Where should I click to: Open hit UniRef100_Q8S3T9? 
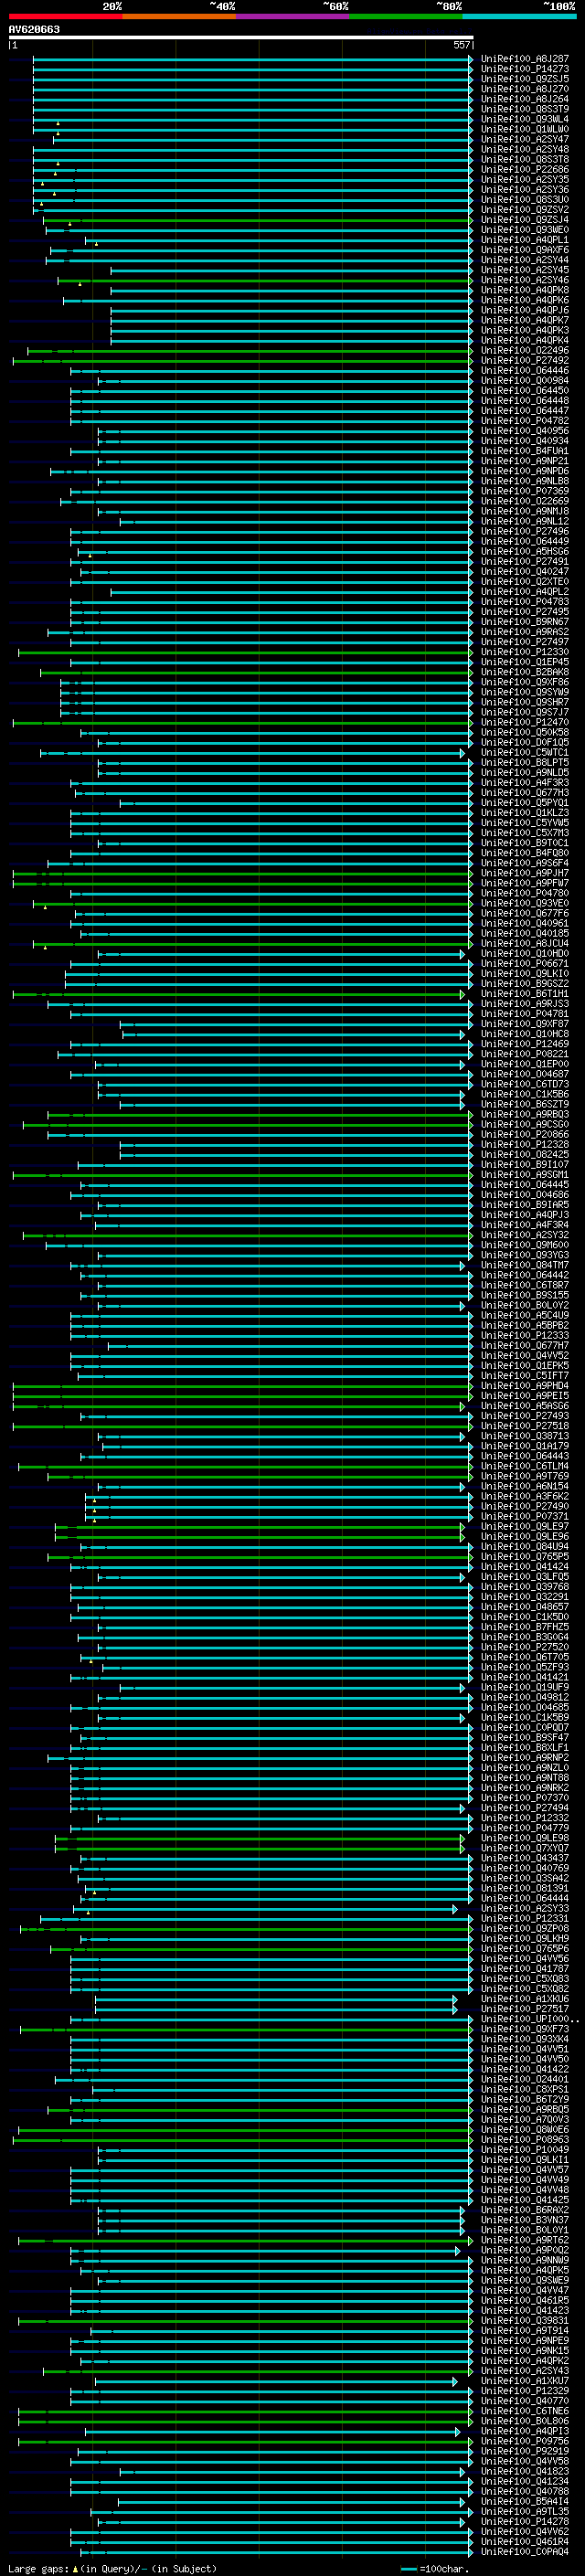(x=524, y=109)
